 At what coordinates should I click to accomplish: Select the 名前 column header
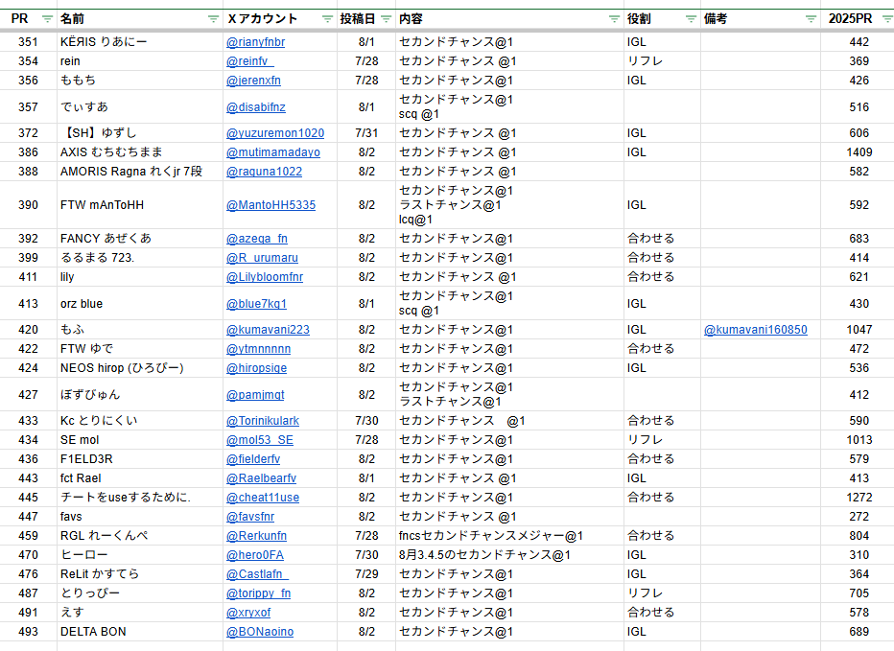coord(72,19)
